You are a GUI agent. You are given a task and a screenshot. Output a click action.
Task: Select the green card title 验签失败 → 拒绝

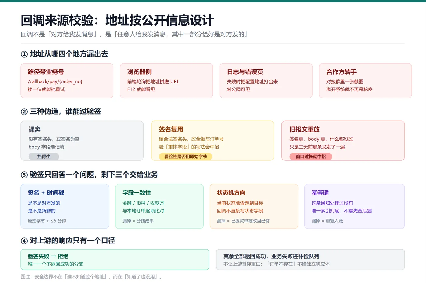48,256
